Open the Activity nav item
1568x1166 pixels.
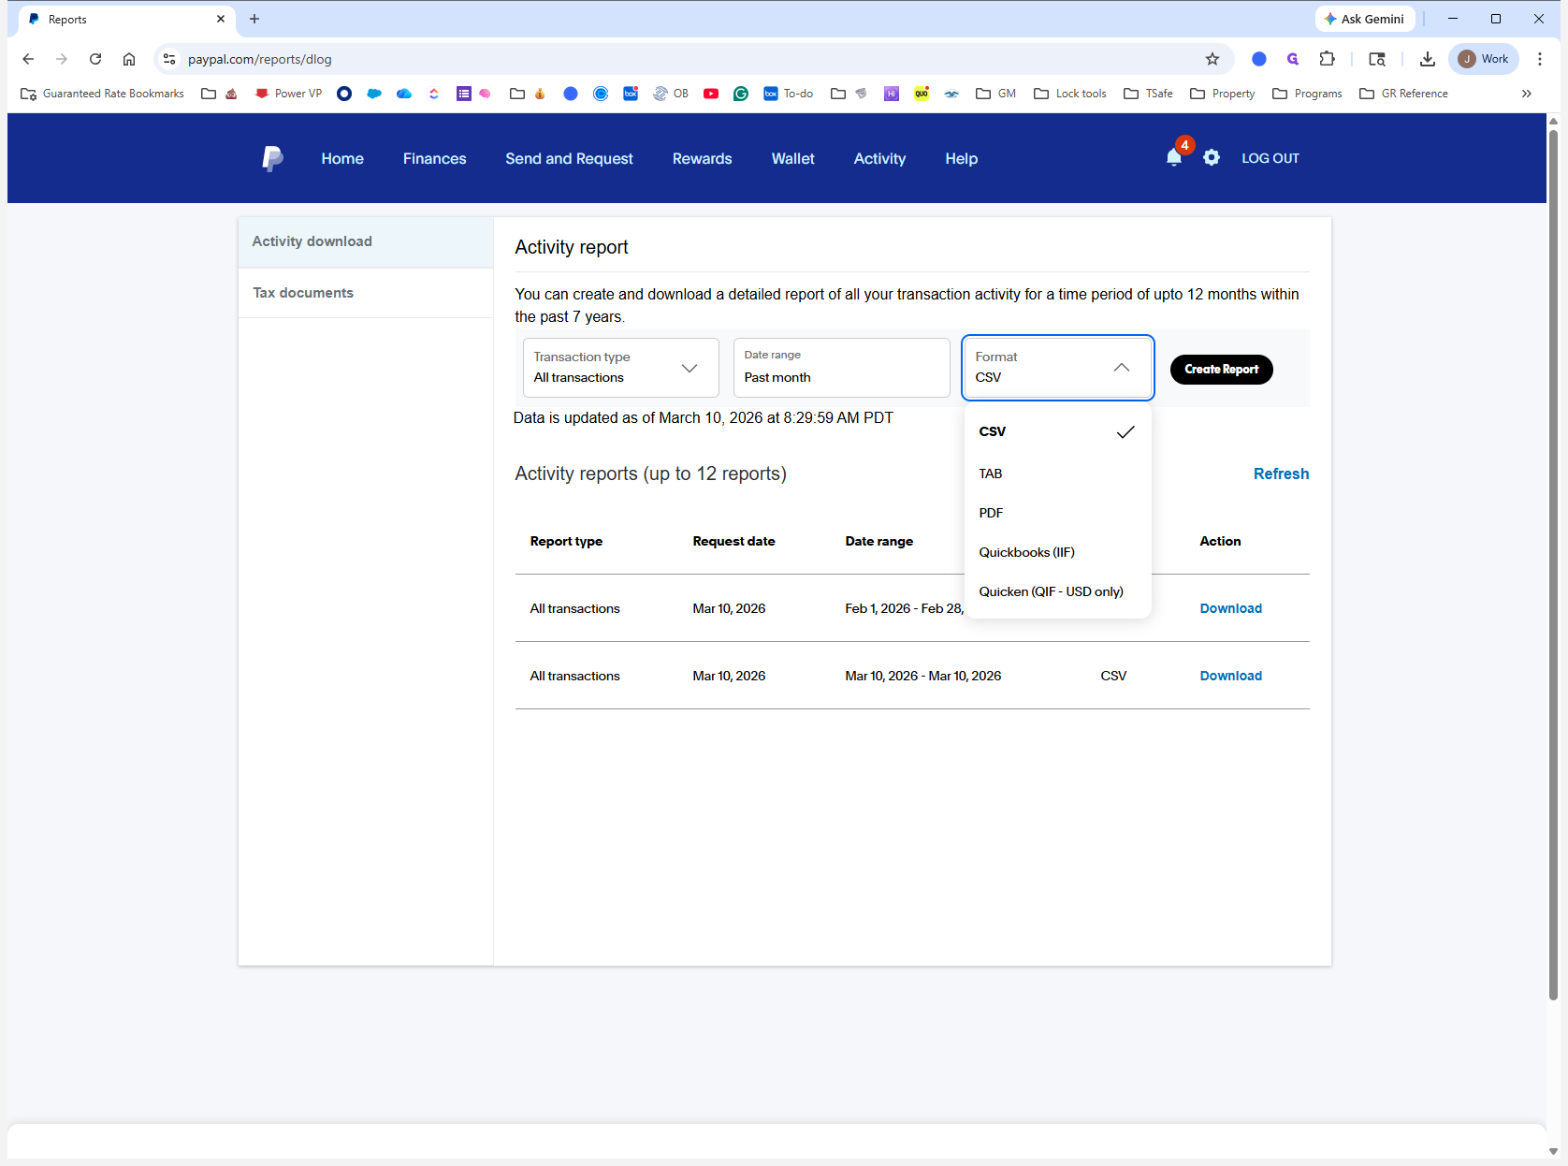[x=879, y=159]
